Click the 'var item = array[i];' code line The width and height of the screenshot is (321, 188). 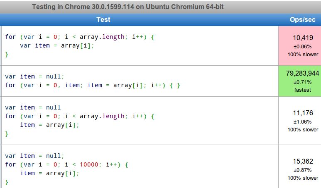click(x=57, y=45)
